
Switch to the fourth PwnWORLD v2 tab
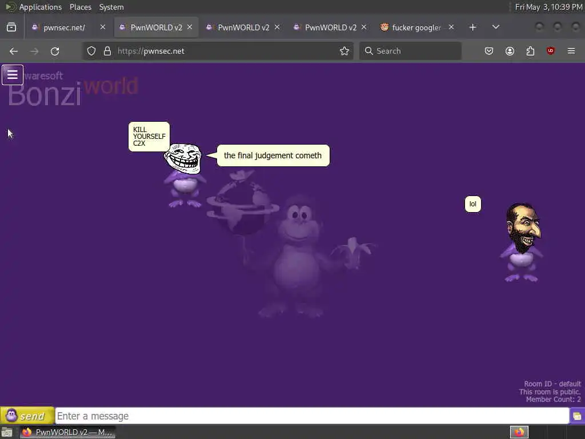point(331,27)
